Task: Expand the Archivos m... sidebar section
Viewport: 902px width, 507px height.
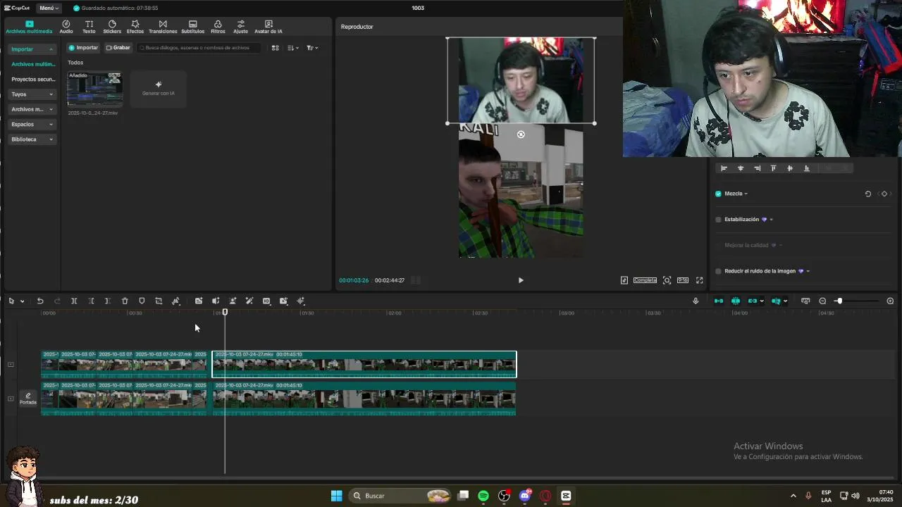Action: (32, 109)
